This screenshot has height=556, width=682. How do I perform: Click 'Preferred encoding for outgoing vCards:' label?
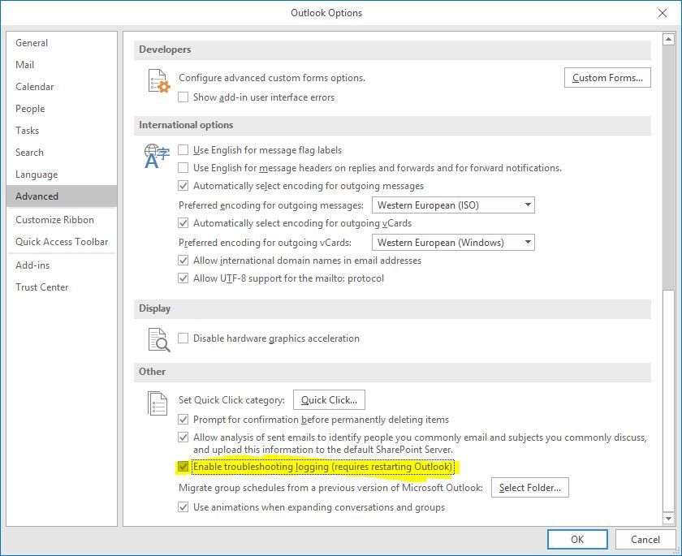coord(265,243)
